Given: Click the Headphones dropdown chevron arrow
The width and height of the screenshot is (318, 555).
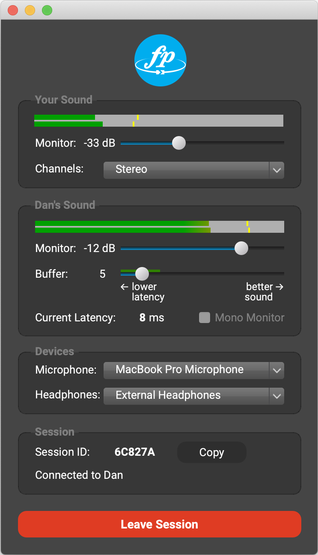Looking at the screenshot, I should [276, 396].
